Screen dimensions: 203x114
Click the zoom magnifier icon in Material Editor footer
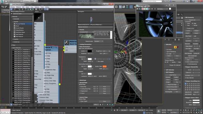point(103,104)
